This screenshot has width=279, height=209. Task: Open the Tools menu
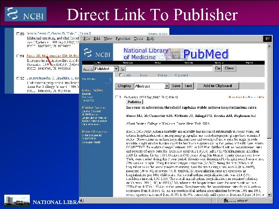[x=138, y=38]
